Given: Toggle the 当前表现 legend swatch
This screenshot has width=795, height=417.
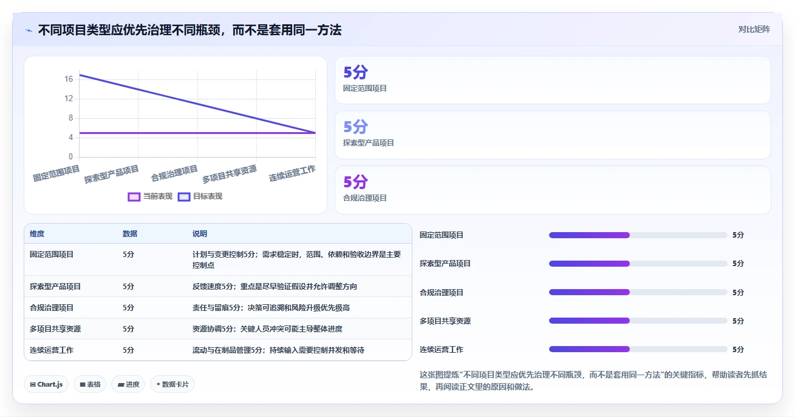Looking at the screenshot, I should pos(134,196).
